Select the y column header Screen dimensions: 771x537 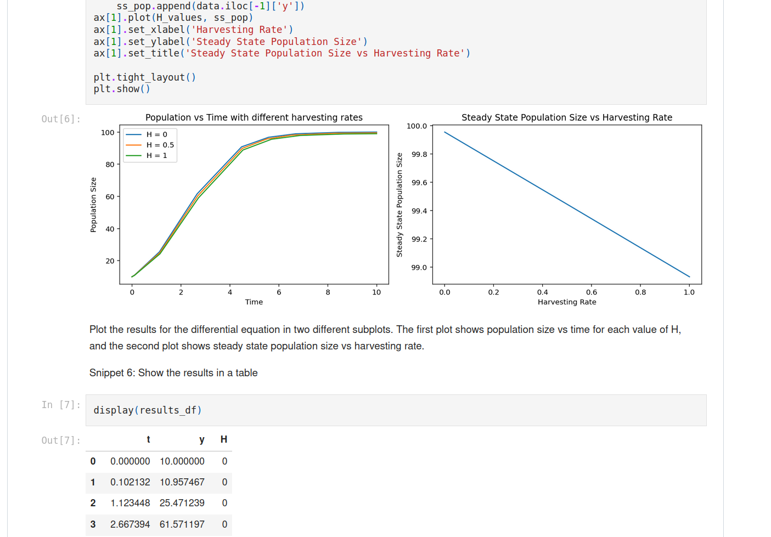coord(201,439)
